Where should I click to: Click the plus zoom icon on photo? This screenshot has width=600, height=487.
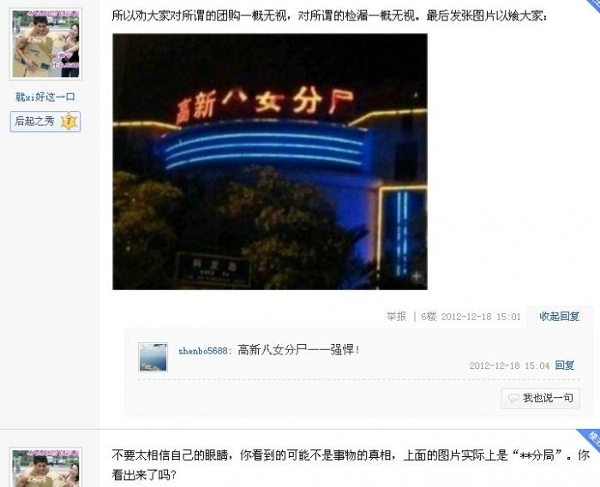pyautogui.click(x=417, y=276)
